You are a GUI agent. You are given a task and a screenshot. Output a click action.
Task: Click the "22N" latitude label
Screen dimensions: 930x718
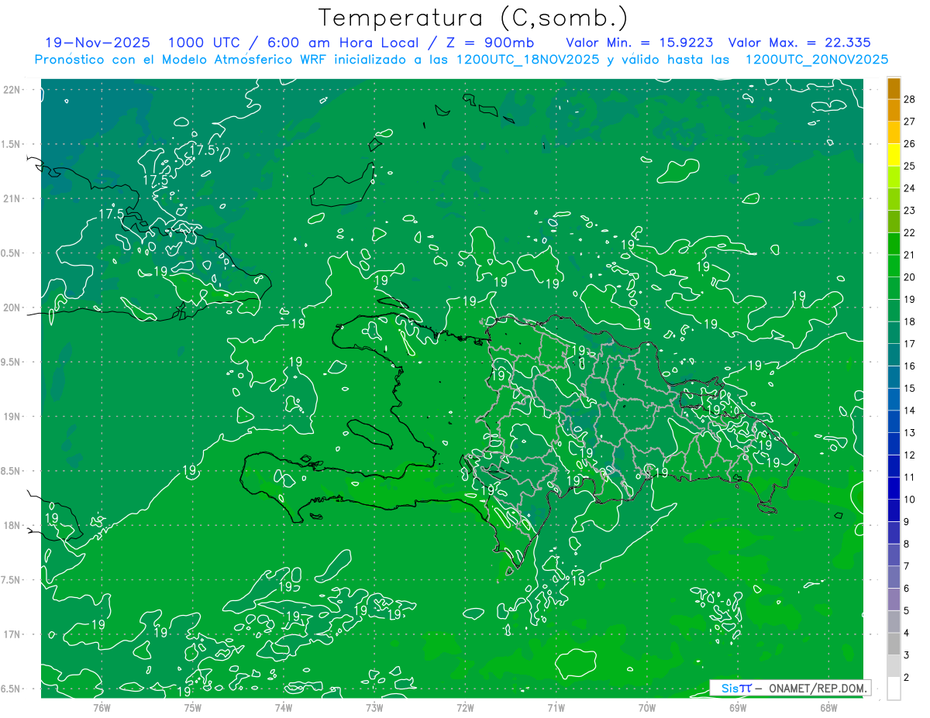click(12, 89)
